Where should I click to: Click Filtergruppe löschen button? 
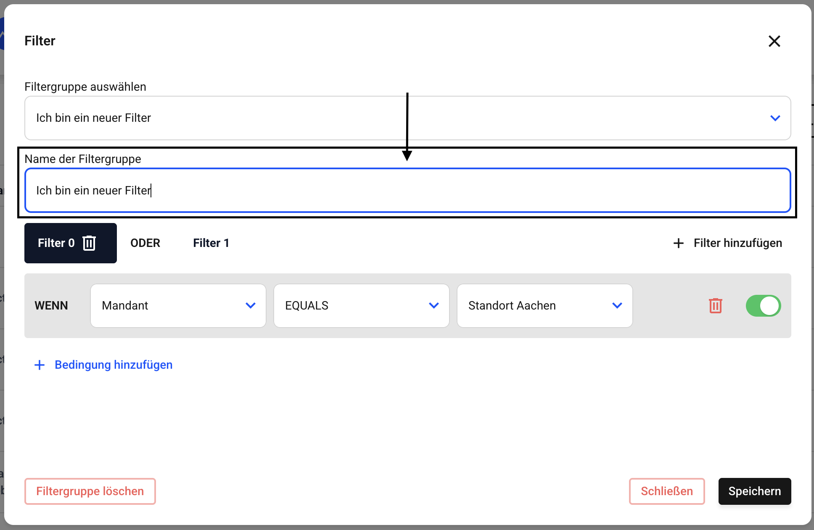90,491
